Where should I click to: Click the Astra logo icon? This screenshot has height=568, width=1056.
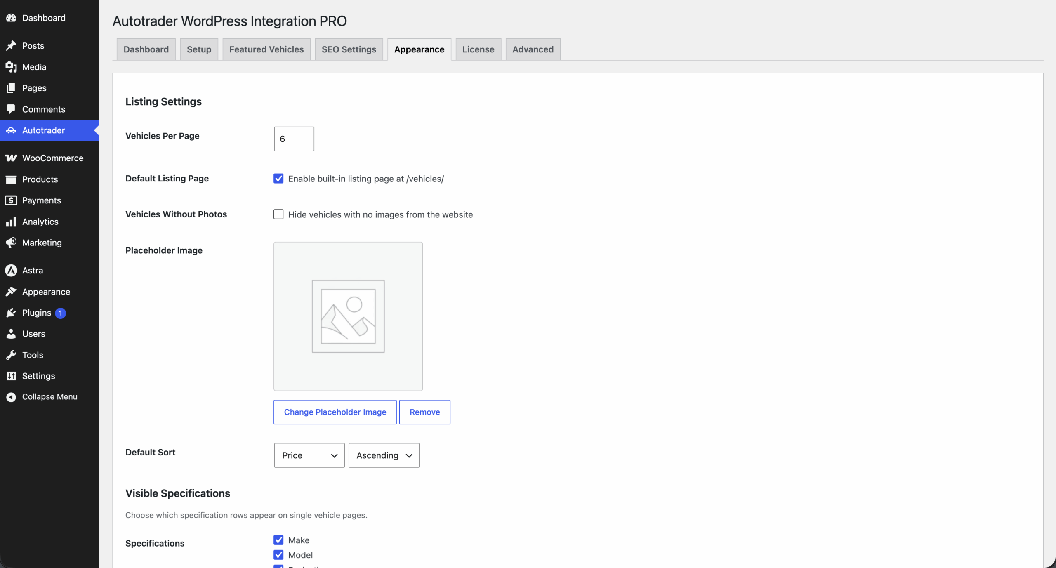[x=11, y=271]
